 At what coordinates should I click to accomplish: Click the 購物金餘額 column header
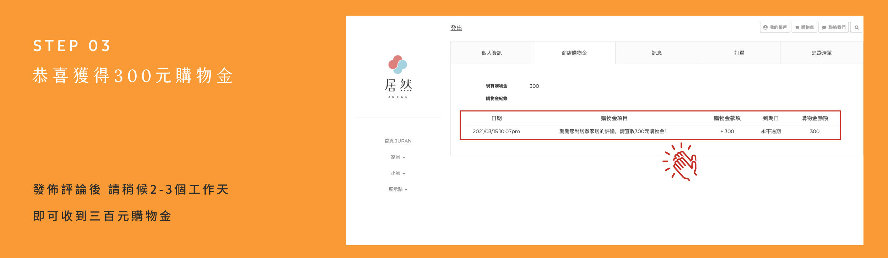814,118
